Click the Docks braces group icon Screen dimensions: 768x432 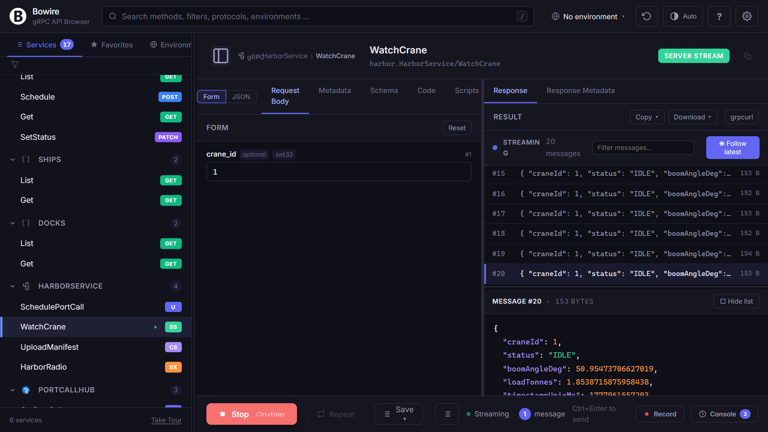point(26,223)
